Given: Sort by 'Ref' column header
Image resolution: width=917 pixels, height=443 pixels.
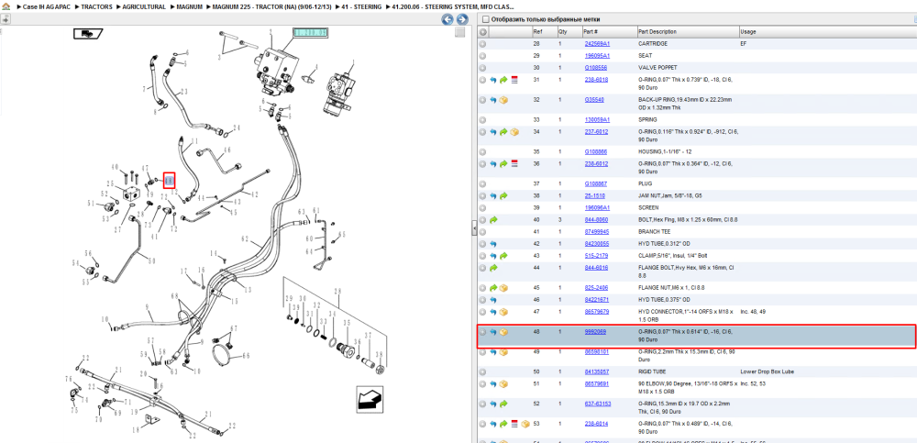Looking at the screenshot, I should tap(536, 32).
